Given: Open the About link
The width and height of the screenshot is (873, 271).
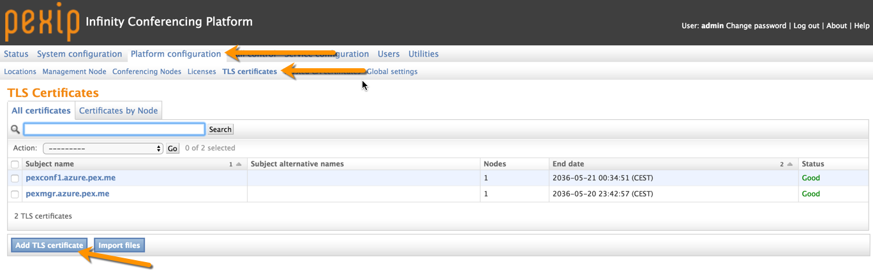Looking at the screenshot, I should point(837,26).
